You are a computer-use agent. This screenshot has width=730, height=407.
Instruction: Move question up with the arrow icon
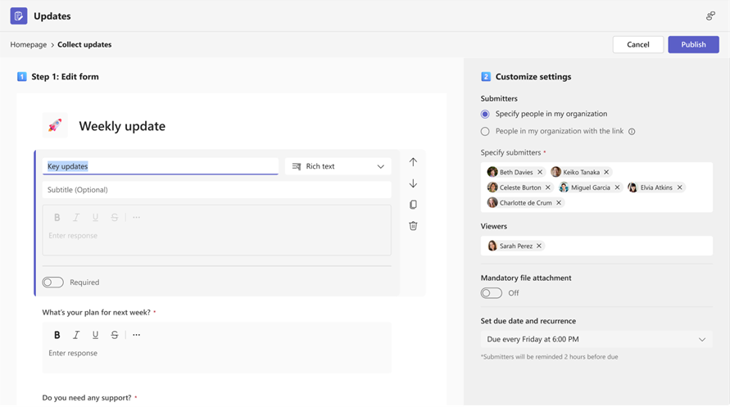(413, 162)
